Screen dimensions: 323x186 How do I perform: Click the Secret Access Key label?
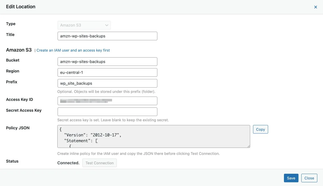pos(24,110)
